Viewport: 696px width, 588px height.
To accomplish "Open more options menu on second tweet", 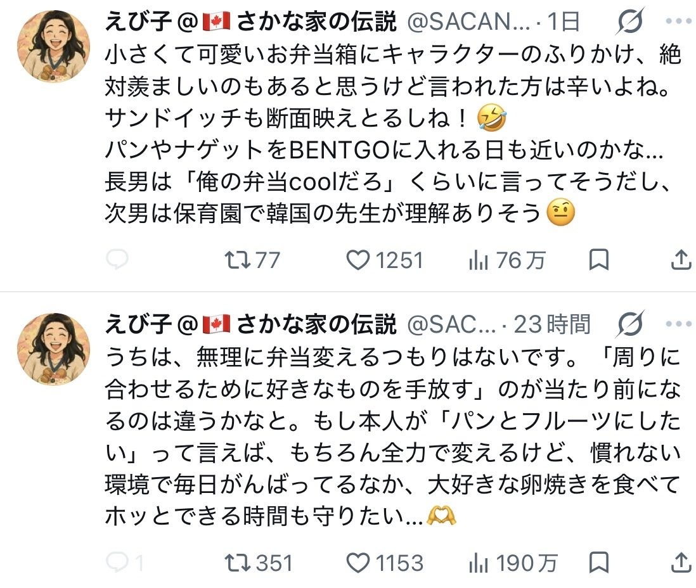I will pyautogui.click(x=679, y=324).
